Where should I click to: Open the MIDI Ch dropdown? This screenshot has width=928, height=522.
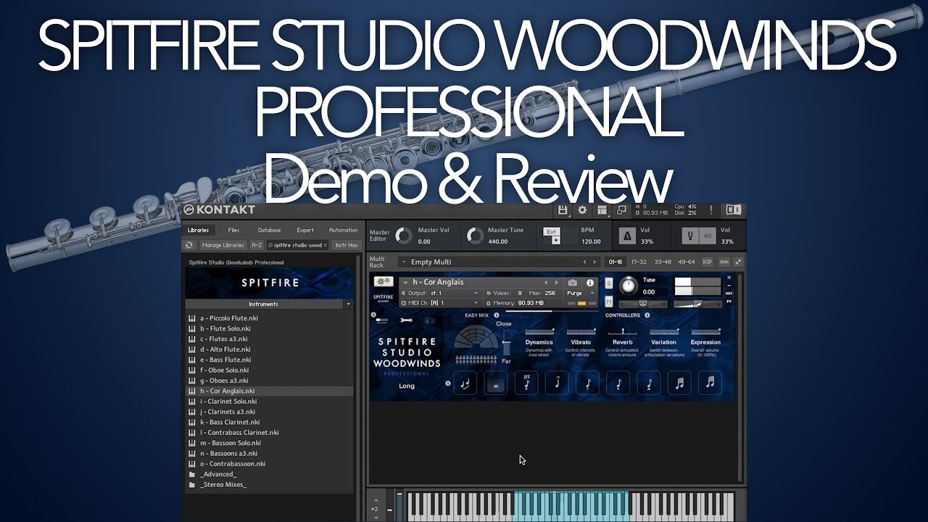(476, 302)
